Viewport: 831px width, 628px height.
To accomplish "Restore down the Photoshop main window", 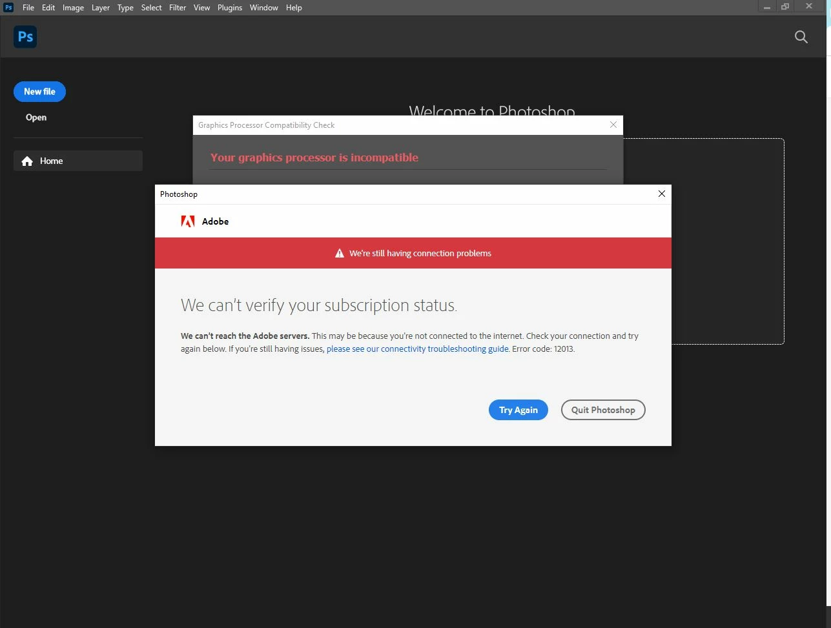I will (785, 7).
